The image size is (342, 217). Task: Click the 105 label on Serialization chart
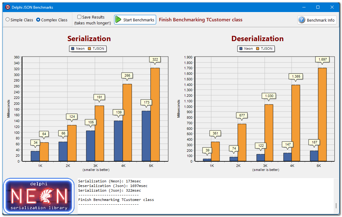click(x=91, y=122)
